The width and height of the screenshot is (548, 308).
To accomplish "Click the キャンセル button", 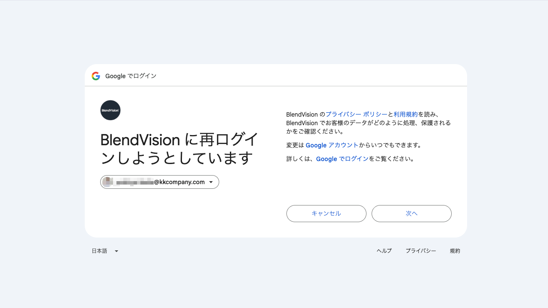I will [x=326, y=214].
